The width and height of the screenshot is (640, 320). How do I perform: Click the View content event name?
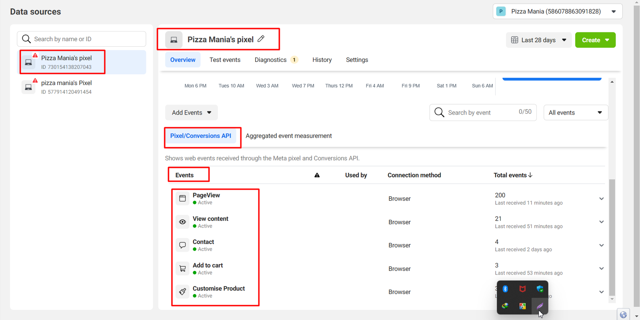(x=210, y=219)
